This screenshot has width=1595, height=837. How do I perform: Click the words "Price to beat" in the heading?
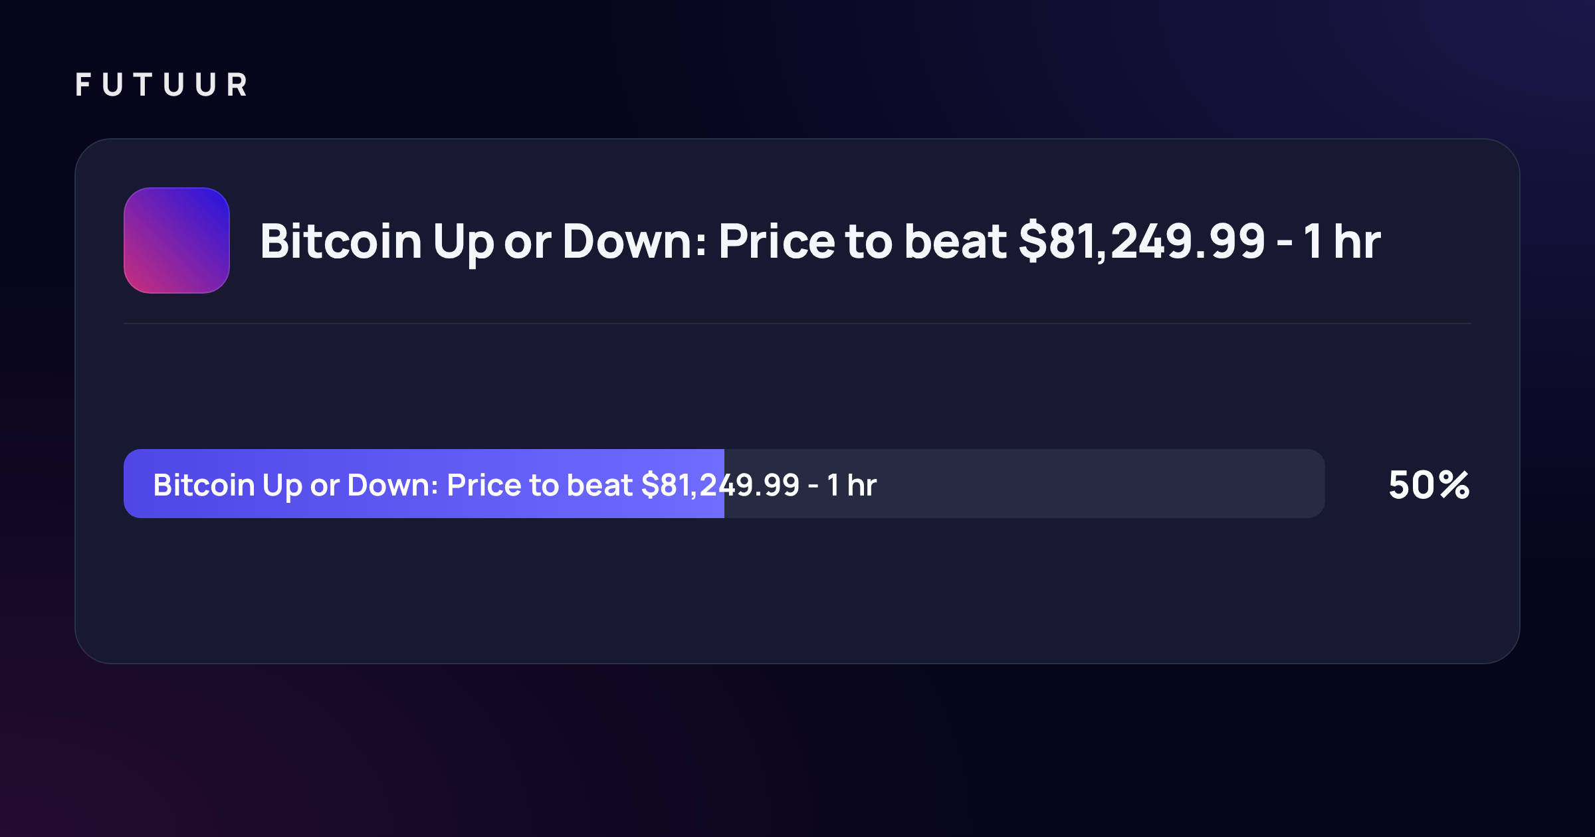(x=863, y=241)
